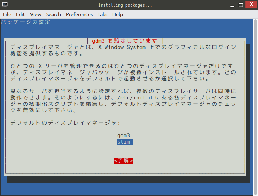Click the 'X Window System' text

[x=122, y=47]
